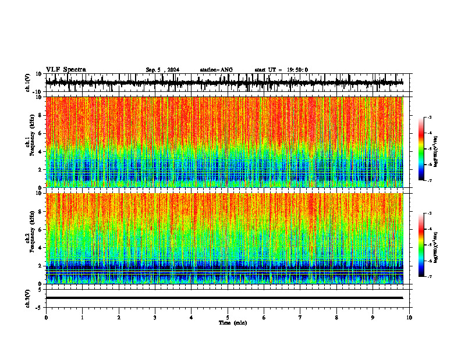This screenshot has height=356, width=461.
Task: Click the "ch.3(V)" axis label
Action: [x=28, y=299]
